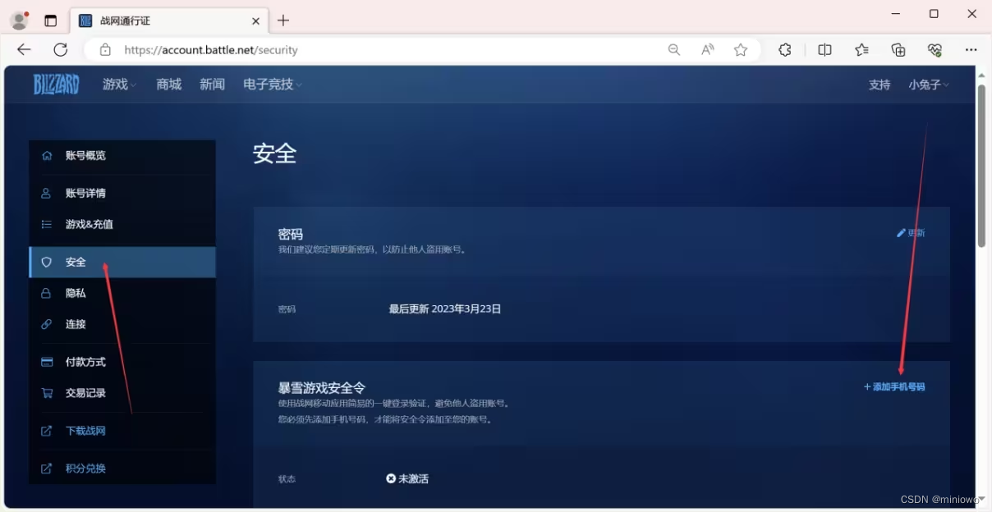Open the 新闻 menu item
The width and height of the screenshot is (992, 512).
(x=212, y=85)
